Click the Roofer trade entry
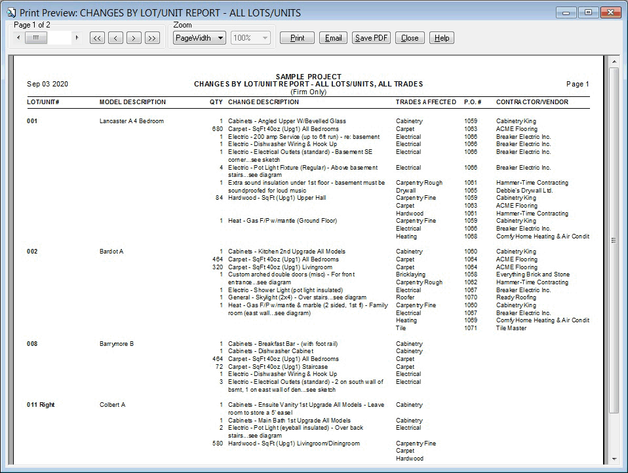628x473 pixels. point(405,297)
